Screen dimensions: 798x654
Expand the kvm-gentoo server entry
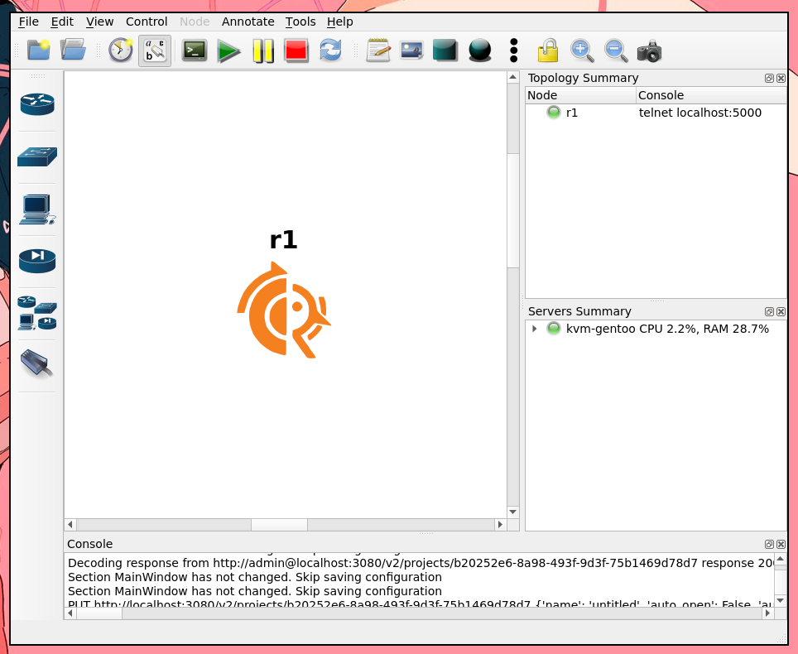point(535,329)
